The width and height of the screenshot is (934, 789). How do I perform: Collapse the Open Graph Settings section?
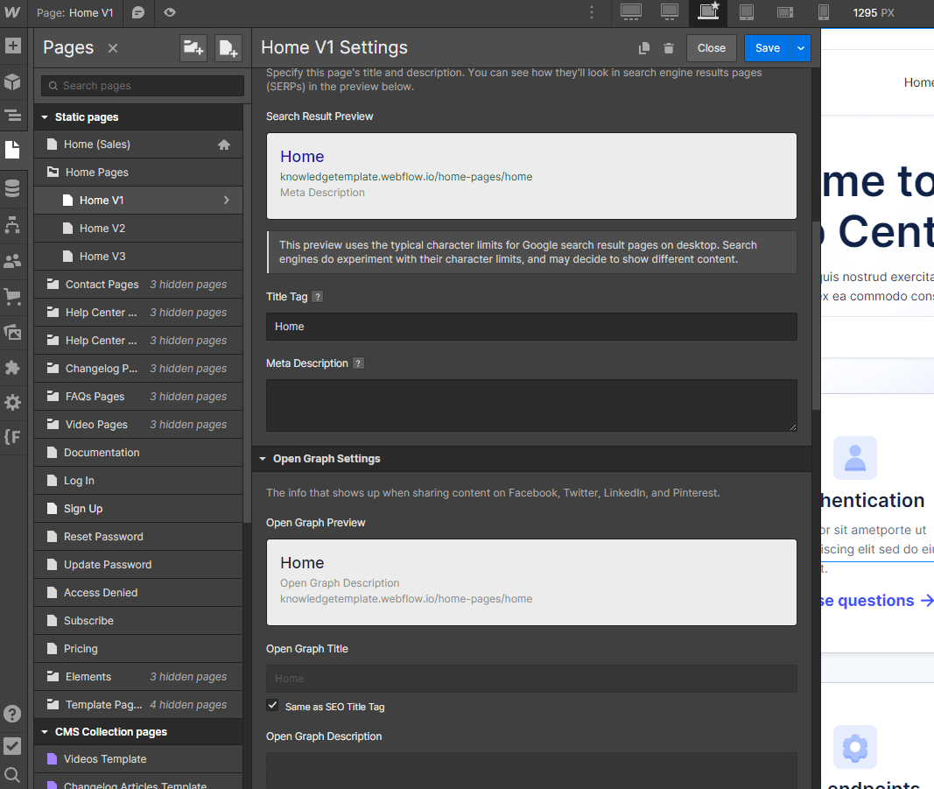[x=263, y=458]
